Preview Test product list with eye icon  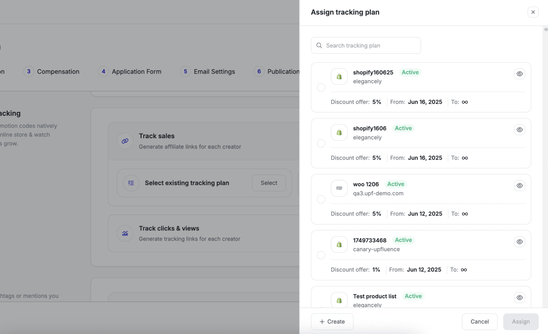(x=520, y=297)
